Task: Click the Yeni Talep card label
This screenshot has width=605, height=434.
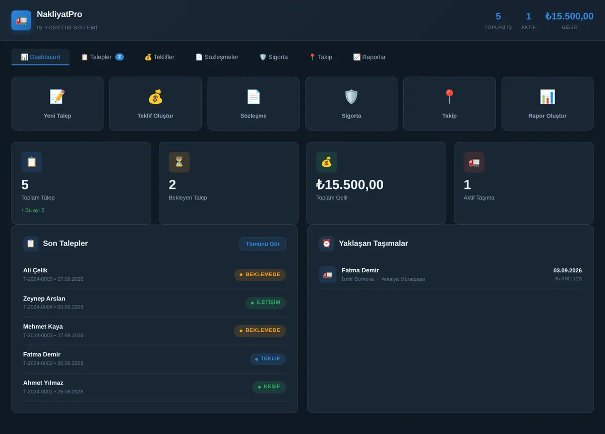Action: point(57,116)
